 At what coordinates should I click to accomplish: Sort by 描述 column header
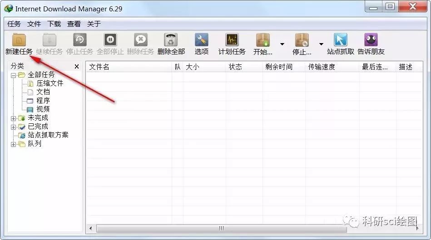pos(409,67)
